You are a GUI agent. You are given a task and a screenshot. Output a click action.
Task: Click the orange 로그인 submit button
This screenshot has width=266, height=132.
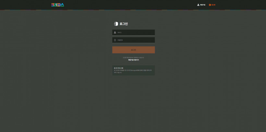click(134, 50)
